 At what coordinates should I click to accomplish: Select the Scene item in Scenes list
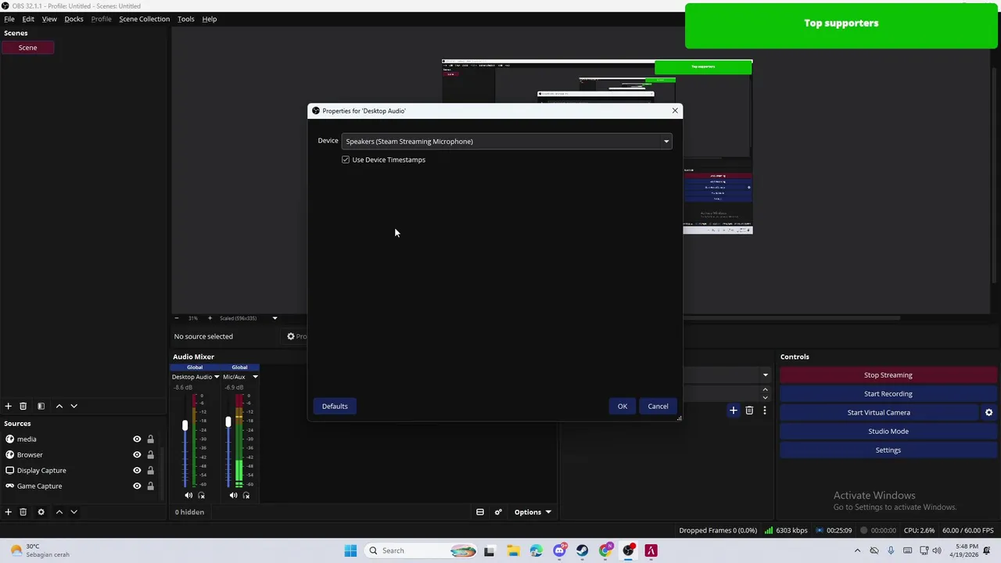point(27,48)
